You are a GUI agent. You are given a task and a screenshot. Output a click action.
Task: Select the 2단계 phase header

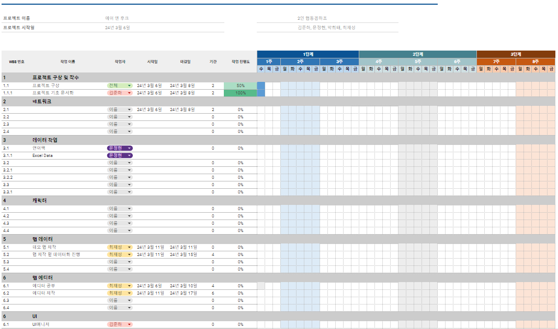[x=418, y=54]
